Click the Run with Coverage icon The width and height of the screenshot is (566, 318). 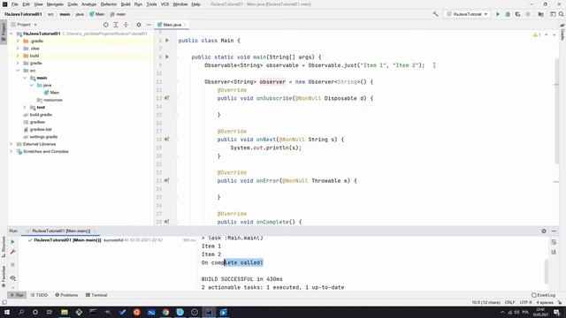pos(517,14)
